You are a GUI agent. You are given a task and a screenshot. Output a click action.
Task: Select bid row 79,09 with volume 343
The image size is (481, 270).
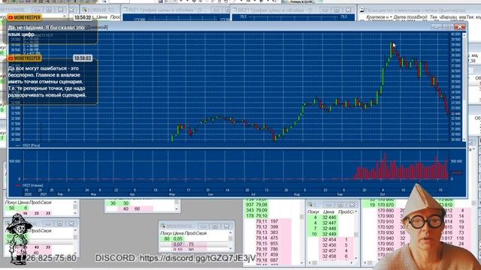point(257,210)
